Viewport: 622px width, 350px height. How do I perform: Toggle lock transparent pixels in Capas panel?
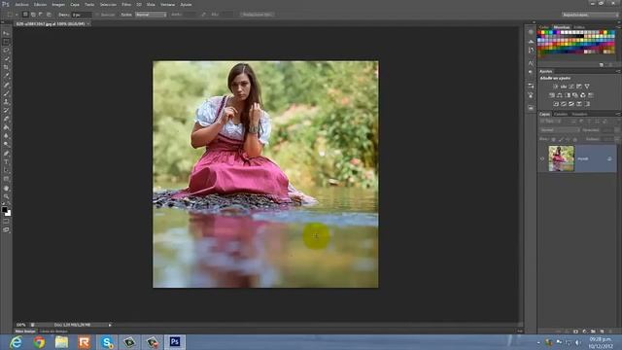pos(554,139)
